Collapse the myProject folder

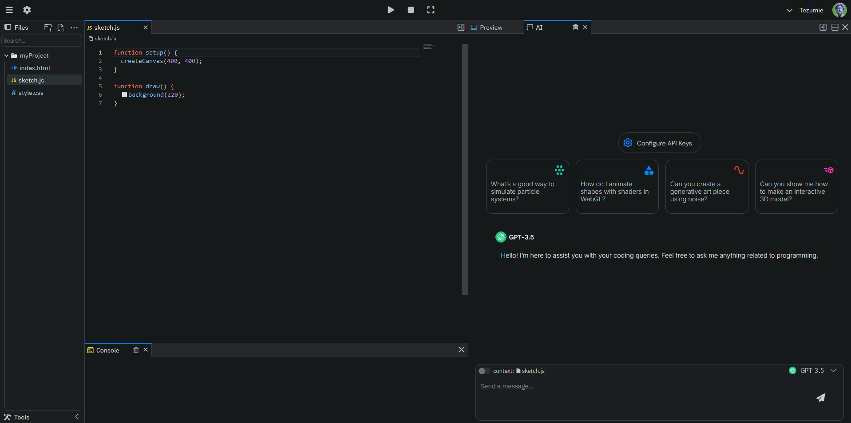tap(7, 56)
